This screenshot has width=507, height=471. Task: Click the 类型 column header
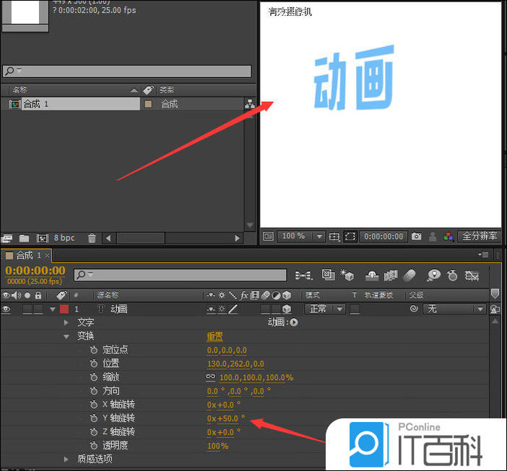[167, 89]
